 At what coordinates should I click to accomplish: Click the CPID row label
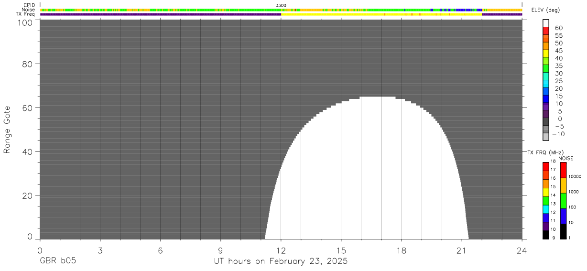point(30,5)
